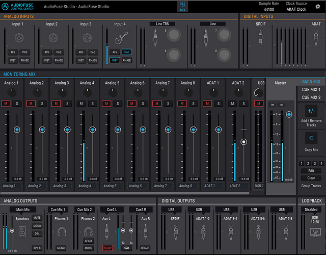
Task: Click the Line TRS jack plug icon
Action: [155, 38]
